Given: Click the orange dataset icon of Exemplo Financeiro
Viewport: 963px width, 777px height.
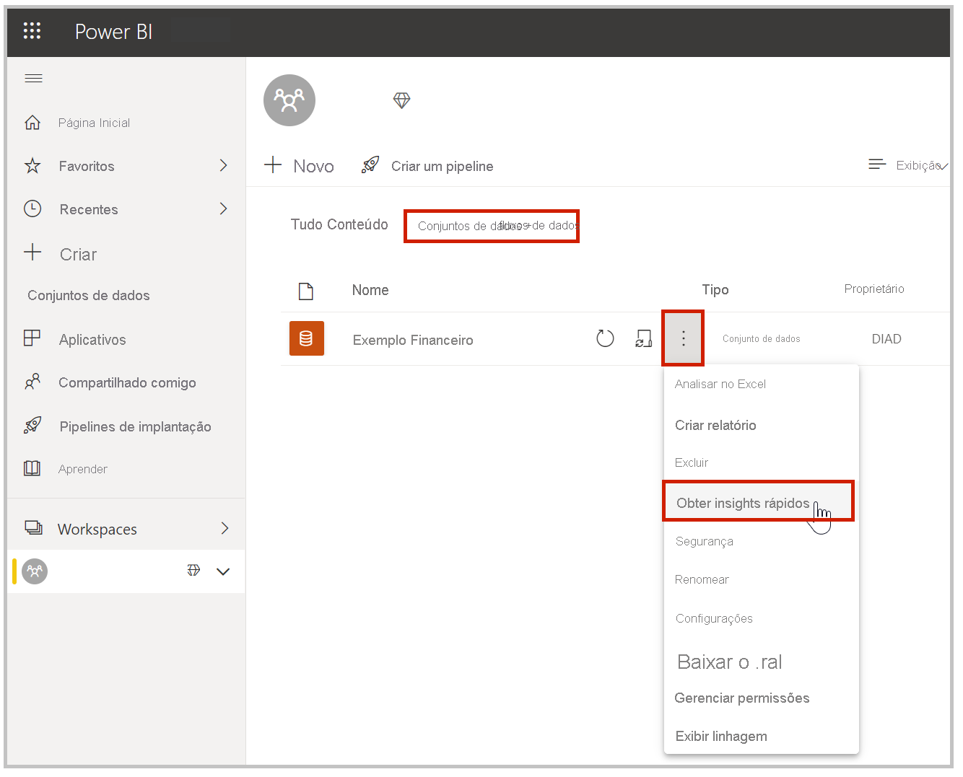Looking at the screenshot, I should pos(307,338).
